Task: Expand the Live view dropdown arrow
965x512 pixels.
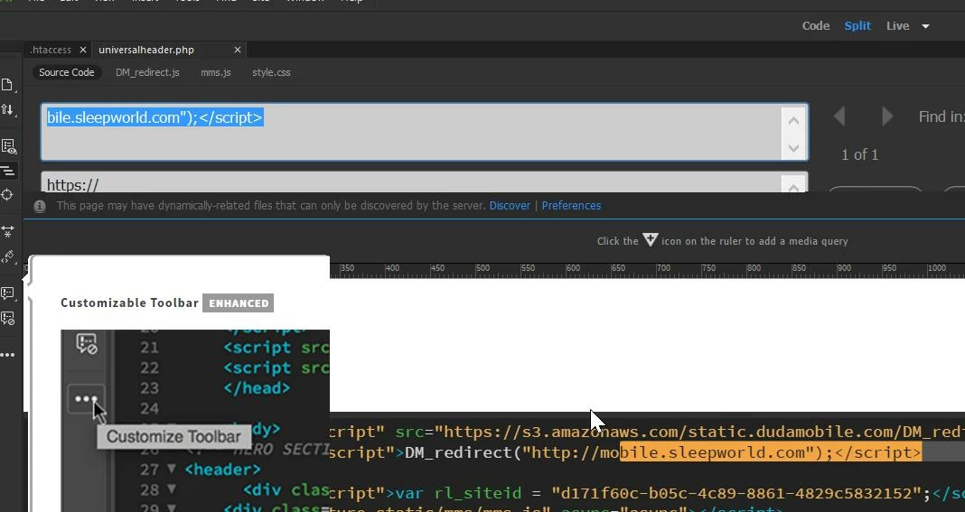Action: 925,26
